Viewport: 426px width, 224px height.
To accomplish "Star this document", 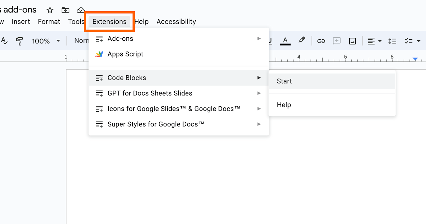I will [x=50, y=10].
